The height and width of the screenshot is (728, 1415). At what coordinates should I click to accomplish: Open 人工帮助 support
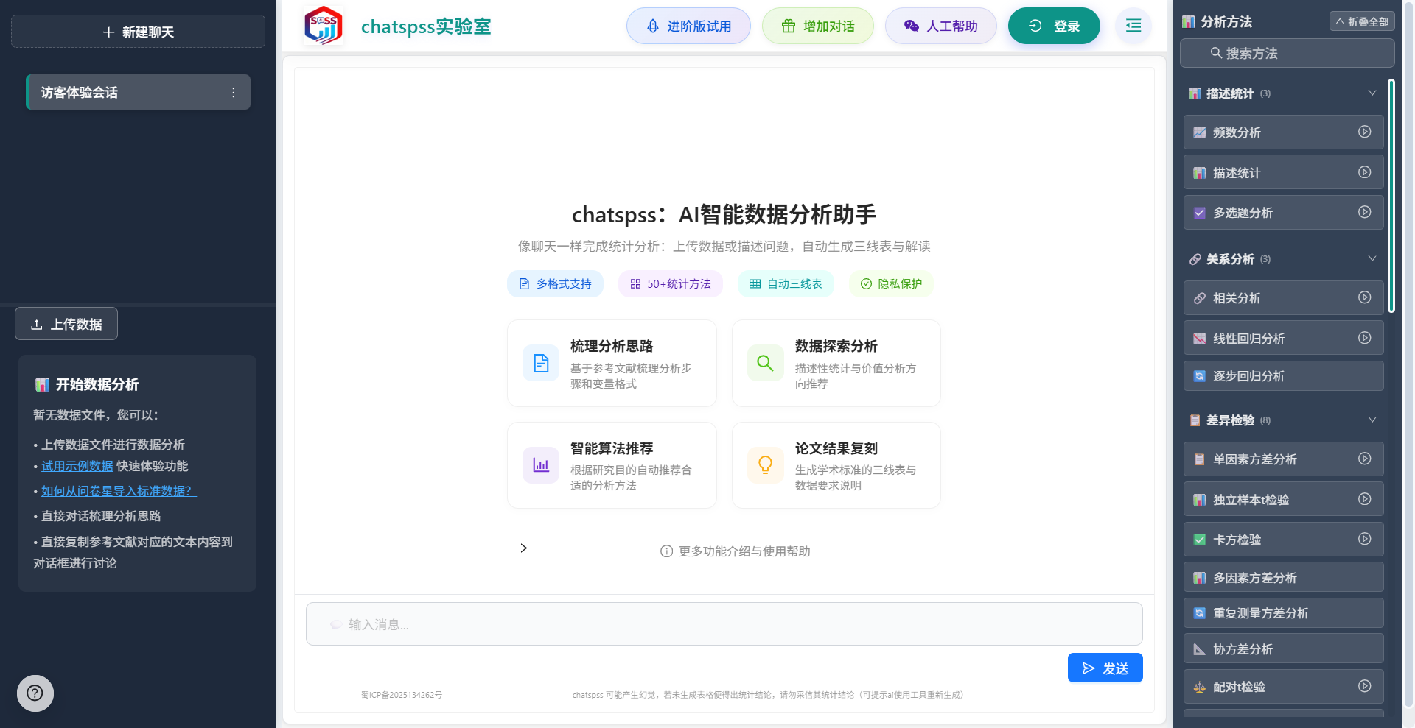(x=941, y=26)
